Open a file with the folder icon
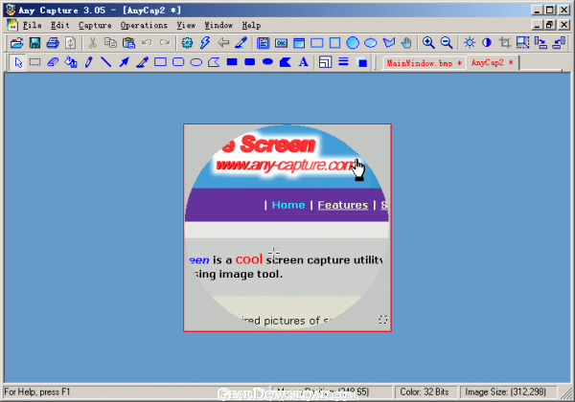 [17, 43]
